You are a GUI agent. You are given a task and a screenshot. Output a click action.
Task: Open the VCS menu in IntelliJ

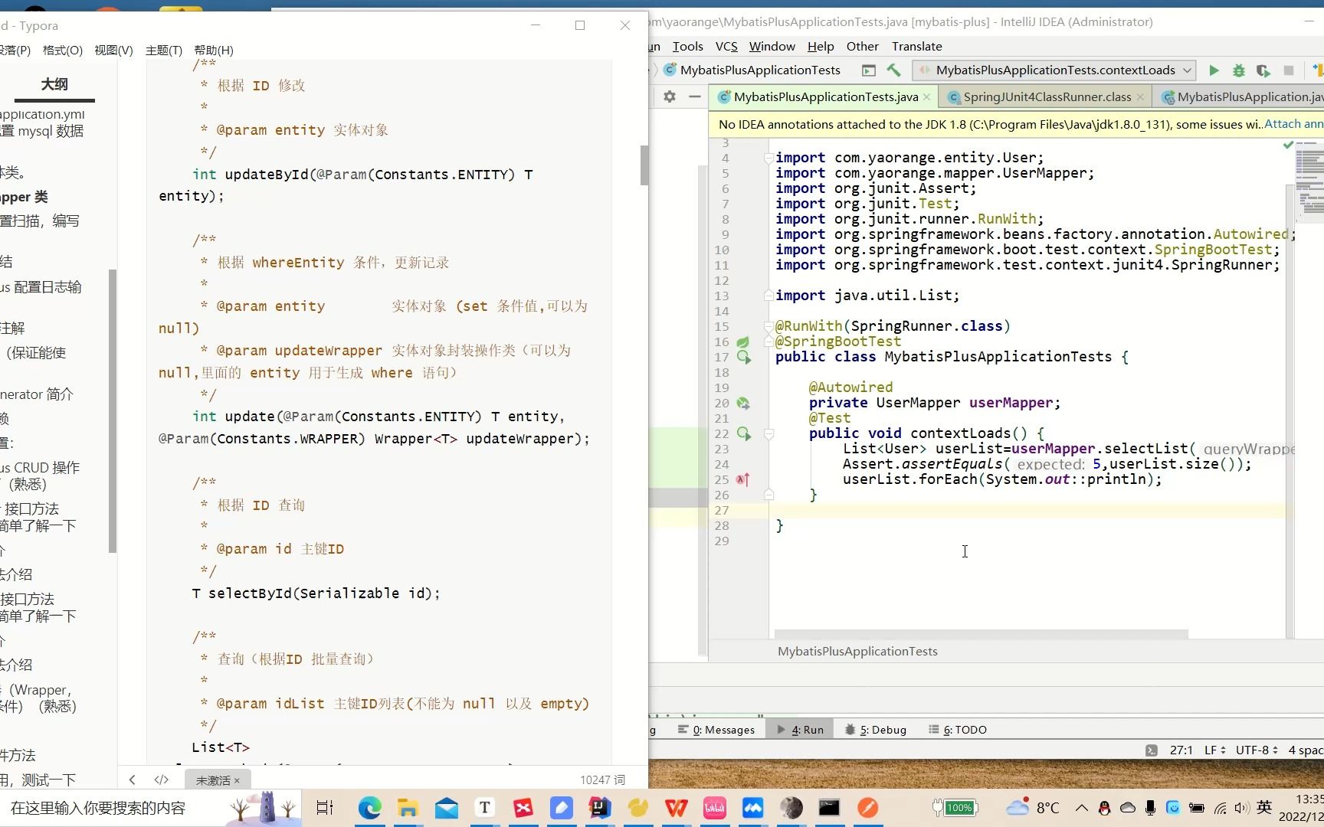point(726,46)
